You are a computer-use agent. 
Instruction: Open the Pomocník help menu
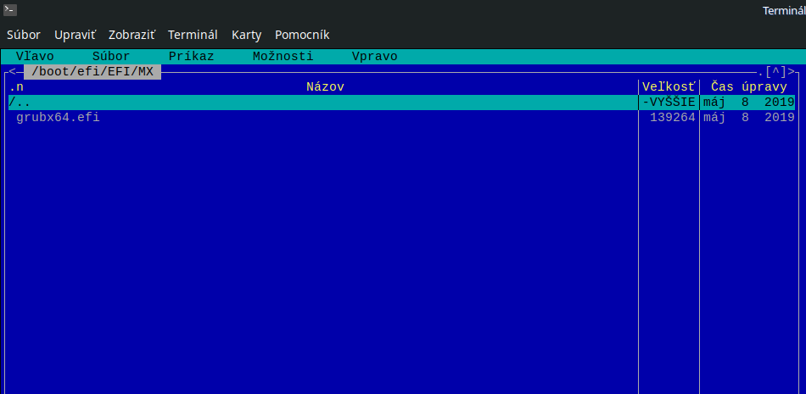point(302,35)
